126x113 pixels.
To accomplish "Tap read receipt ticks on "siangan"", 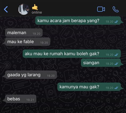I will click(x=116, y=64).
